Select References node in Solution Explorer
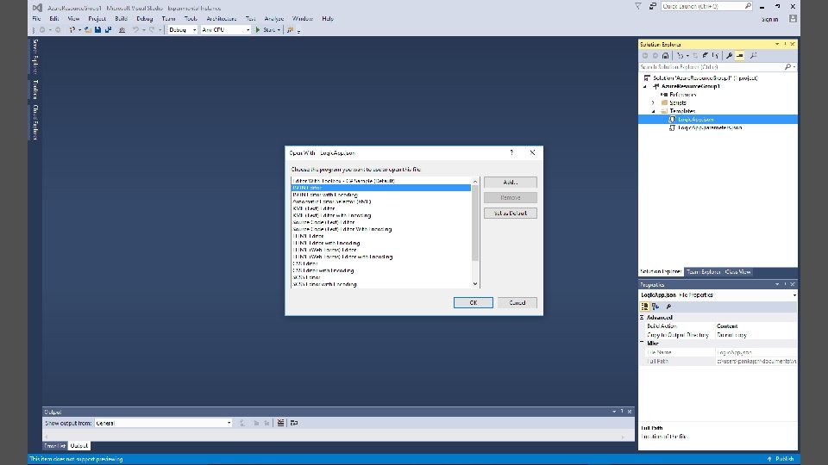This screenshot has height=465, width=828. [x=683, y=95]
